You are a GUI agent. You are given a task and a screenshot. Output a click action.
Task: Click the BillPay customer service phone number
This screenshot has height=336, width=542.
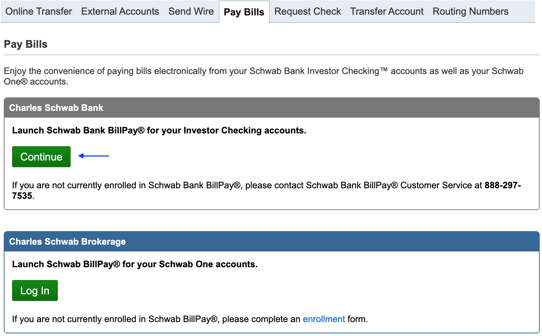502,185
